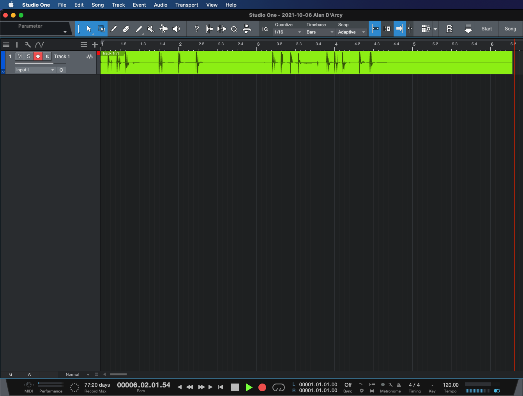This screenshot has width=523, height=396.
Task: Open the Transport menu
Action: tap(186, 5)
